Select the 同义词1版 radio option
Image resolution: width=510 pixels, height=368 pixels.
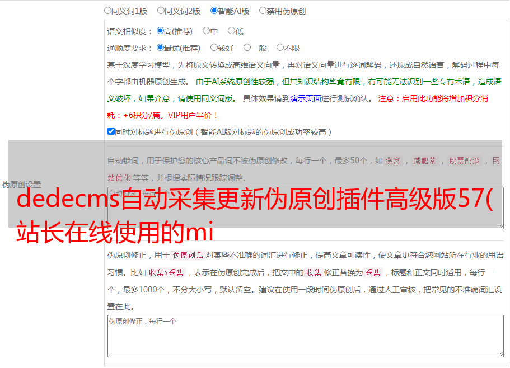pos(107,11)
